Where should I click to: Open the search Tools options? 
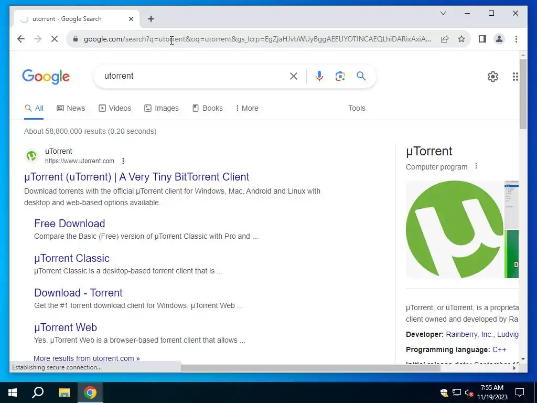tap(357, 108)
